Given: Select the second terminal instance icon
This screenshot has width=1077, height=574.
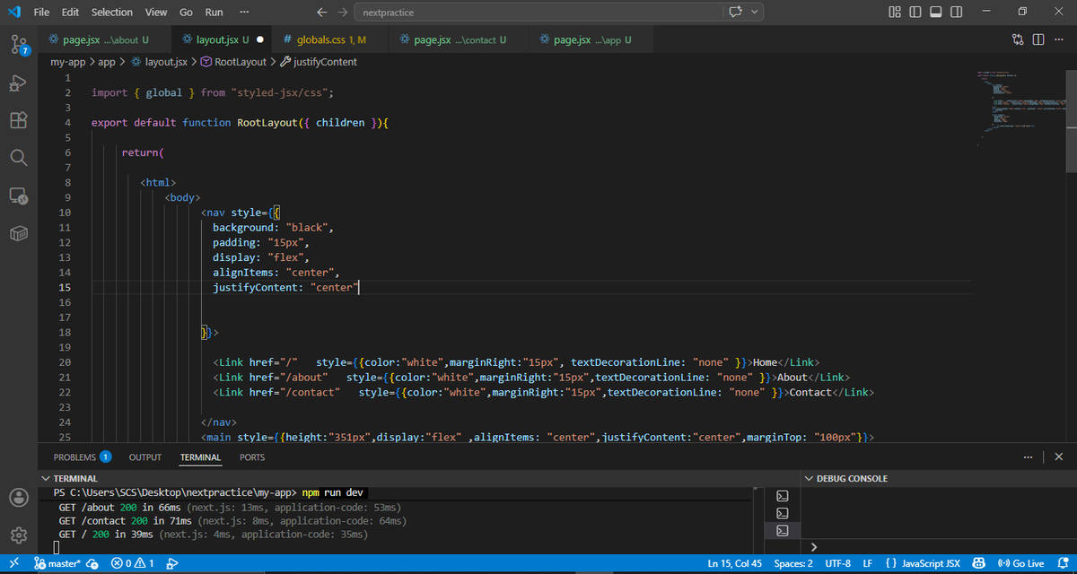Looking at the screenshot, I should click(782, 513).
